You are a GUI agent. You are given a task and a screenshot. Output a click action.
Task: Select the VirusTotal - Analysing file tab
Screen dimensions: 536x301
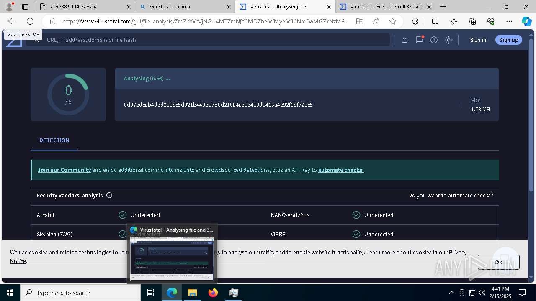pyautogui.click(x=285, y=7)
